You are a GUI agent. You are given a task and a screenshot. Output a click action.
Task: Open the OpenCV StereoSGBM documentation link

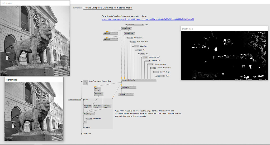148,19
